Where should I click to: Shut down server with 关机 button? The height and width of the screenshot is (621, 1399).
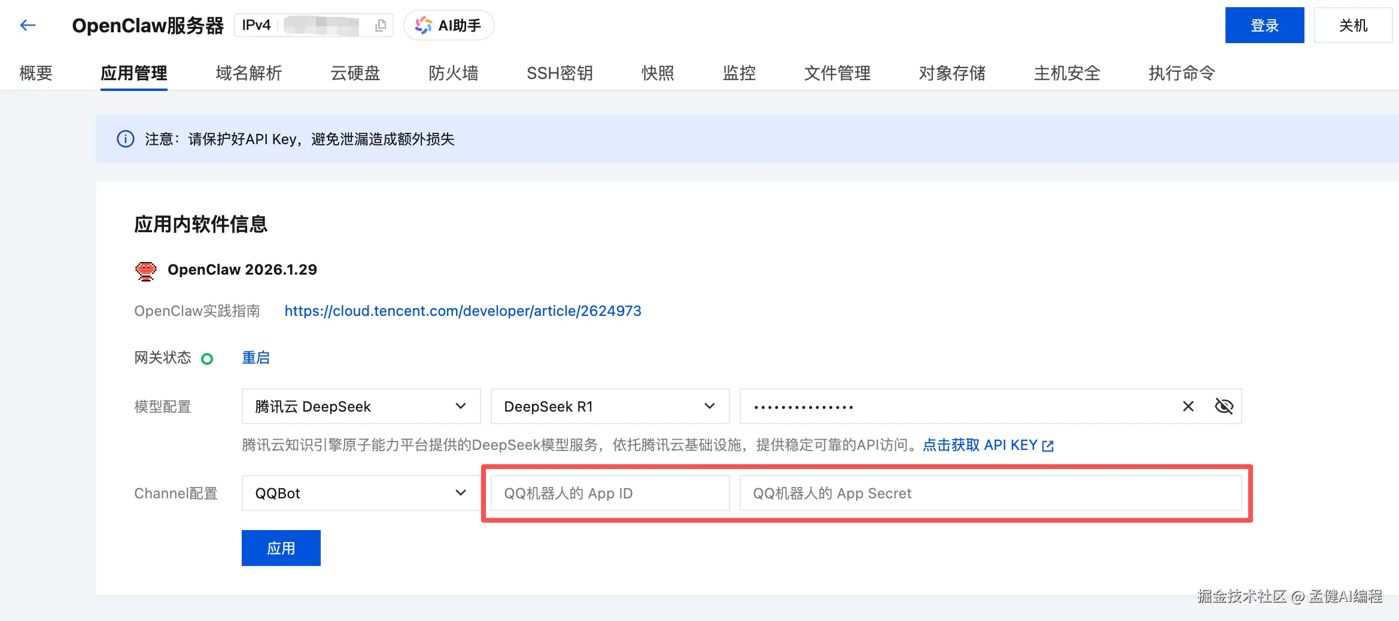click(x=1353, y=25)
